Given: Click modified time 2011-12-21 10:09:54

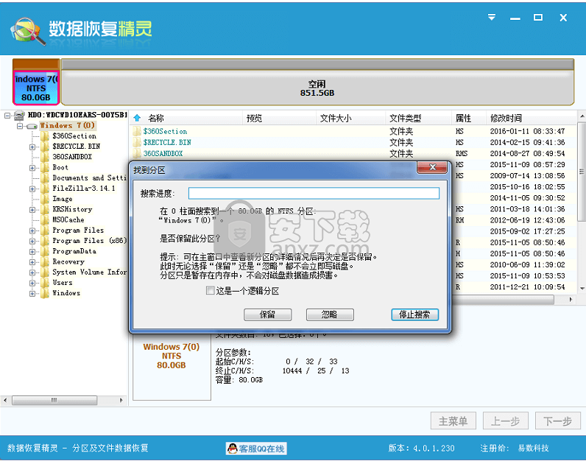Looking at the screenshot, I should [527, 286].
